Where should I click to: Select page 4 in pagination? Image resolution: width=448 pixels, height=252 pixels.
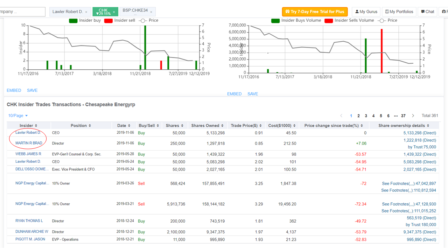[373, 116]
